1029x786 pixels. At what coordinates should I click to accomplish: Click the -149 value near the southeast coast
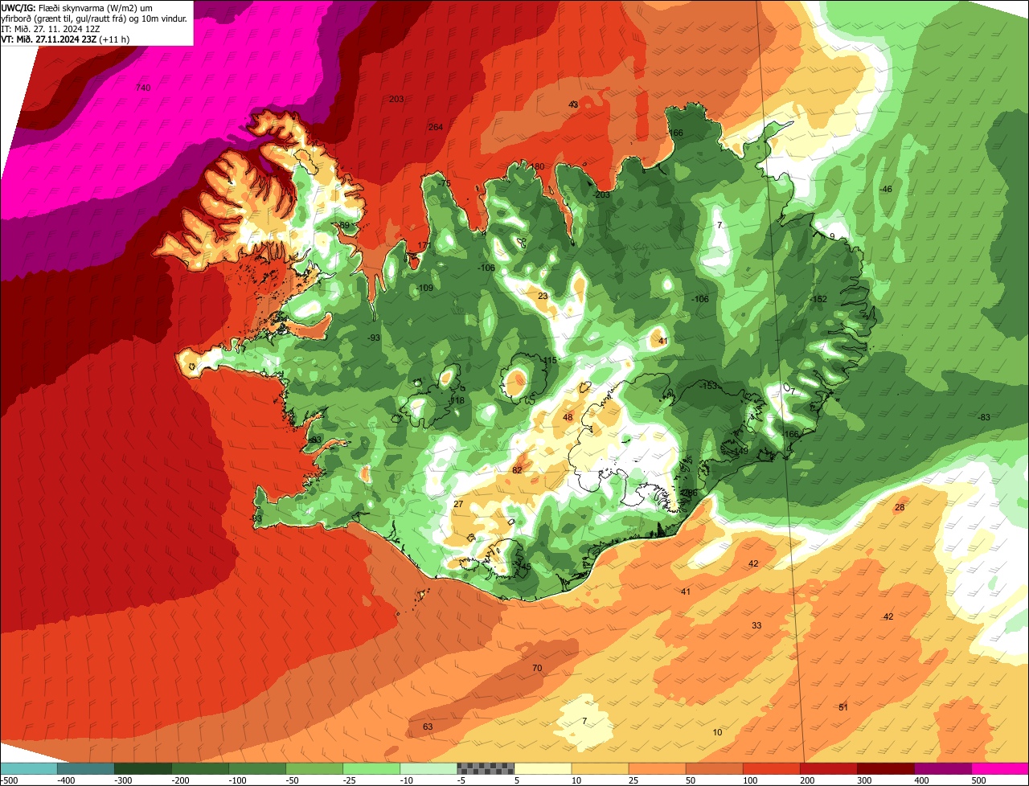point(740,451)
